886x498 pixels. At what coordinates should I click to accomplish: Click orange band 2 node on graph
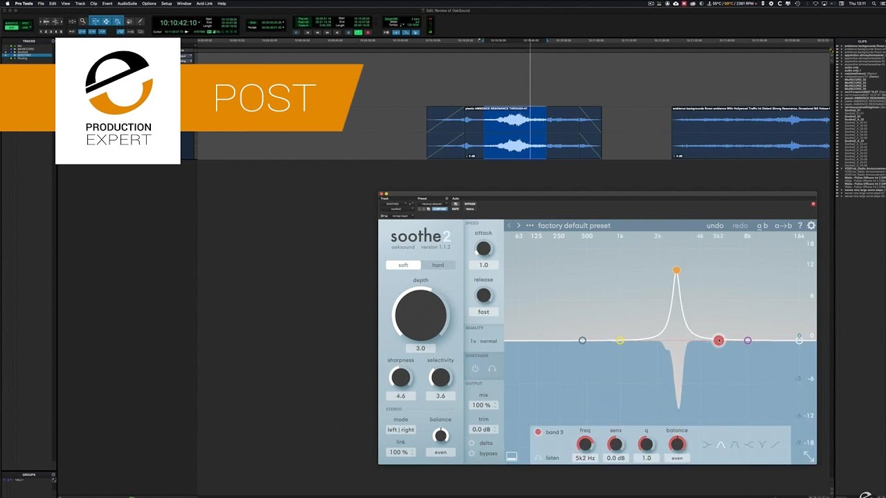coord(676,270)
